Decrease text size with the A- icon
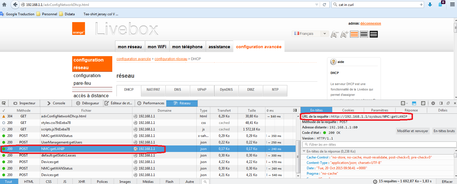This screenshot has height=184, width=457. coord(335,34)
